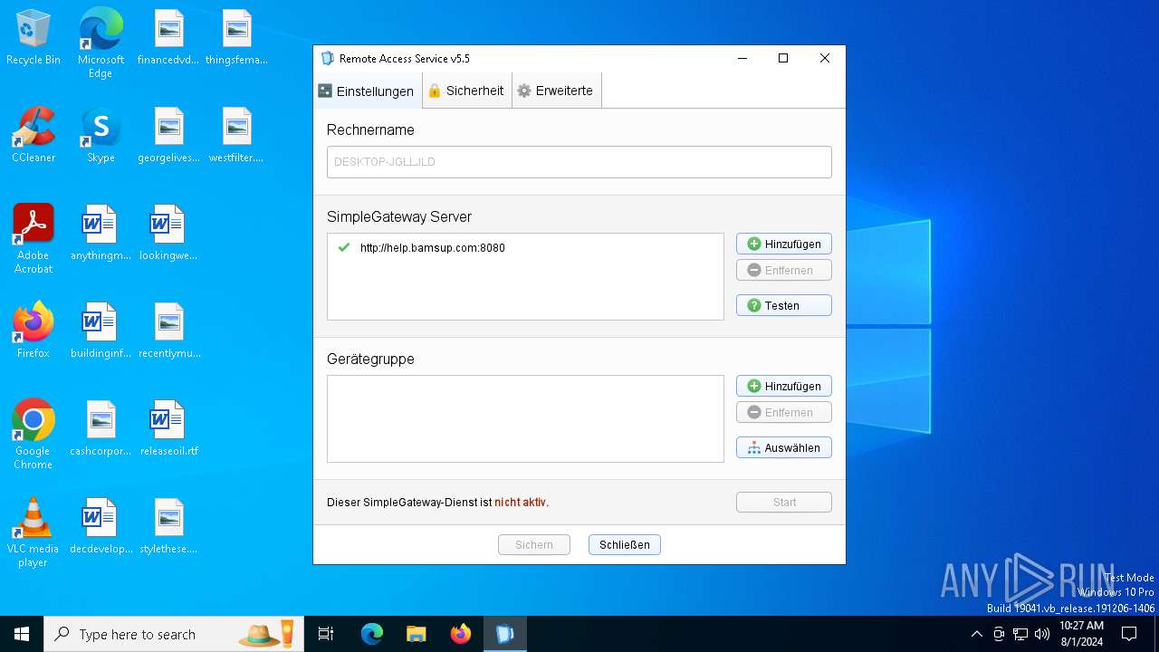Select the thingsfema image file on desktop

click(x=236, y=38)
